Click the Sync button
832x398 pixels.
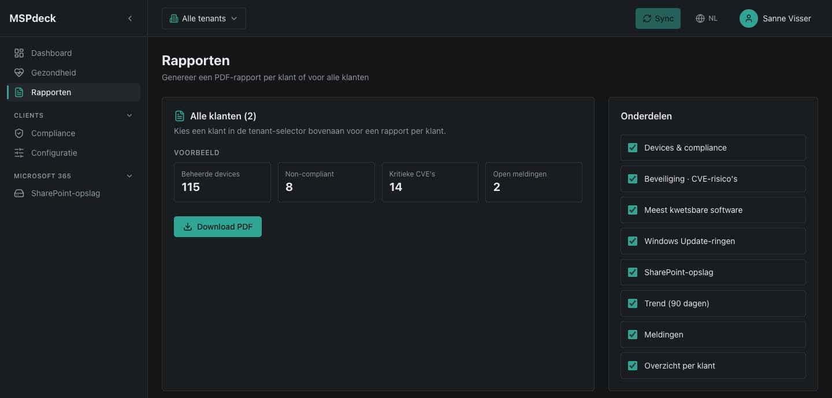click(x=658, y=18)
